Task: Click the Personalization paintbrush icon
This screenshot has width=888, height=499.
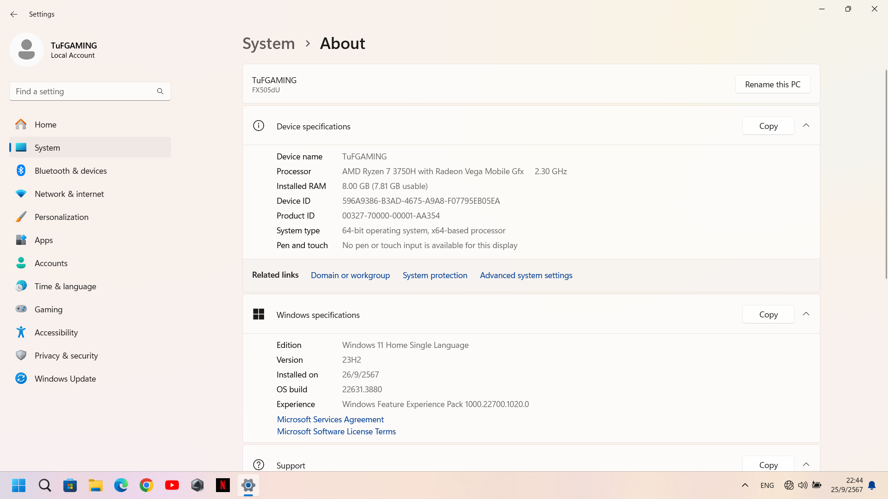Action: click(x=21, y=217)
